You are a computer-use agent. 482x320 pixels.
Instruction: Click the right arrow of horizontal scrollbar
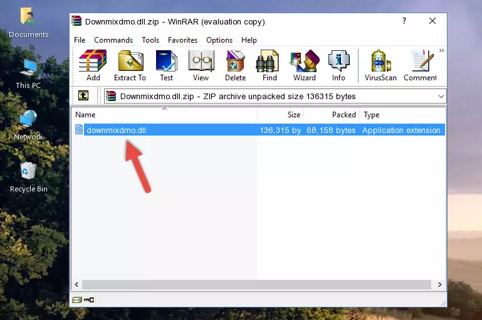[x=440, y=285]
